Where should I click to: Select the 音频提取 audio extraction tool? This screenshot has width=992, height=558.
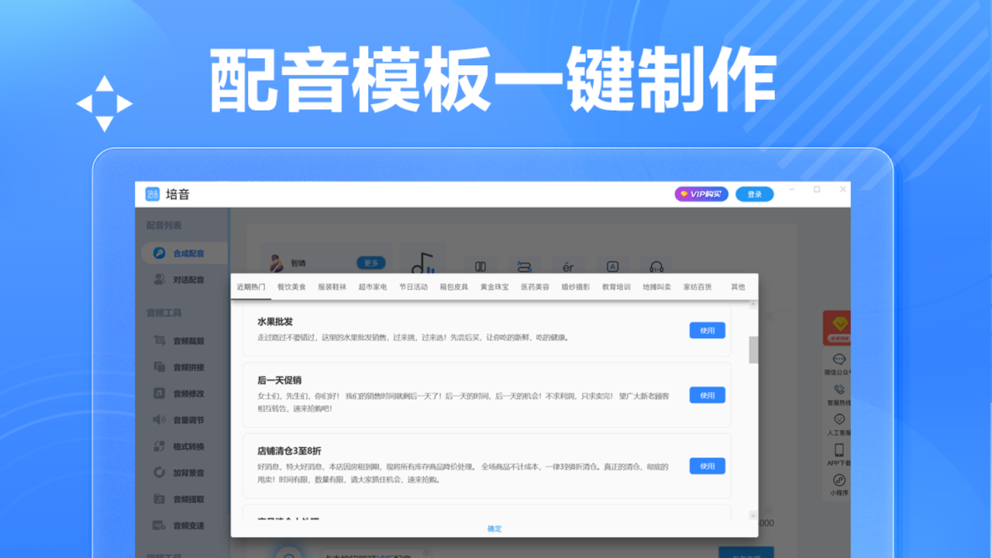(x=188, y=500)
